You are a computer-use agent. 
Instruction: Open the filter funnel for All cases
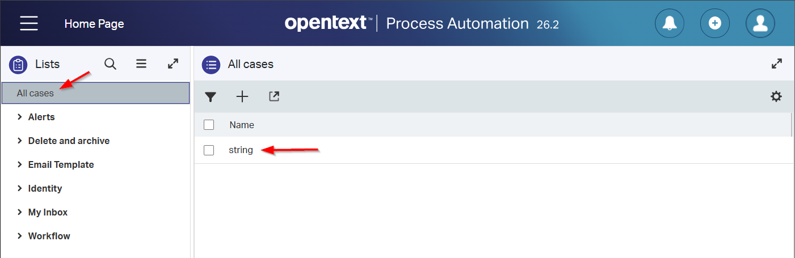[211, 97]
